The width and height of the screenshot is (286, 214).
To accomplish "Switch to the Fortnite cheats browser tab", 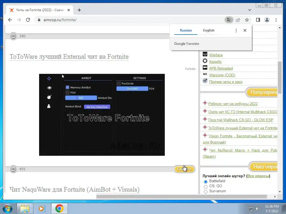I will click(x=39, y=10).
